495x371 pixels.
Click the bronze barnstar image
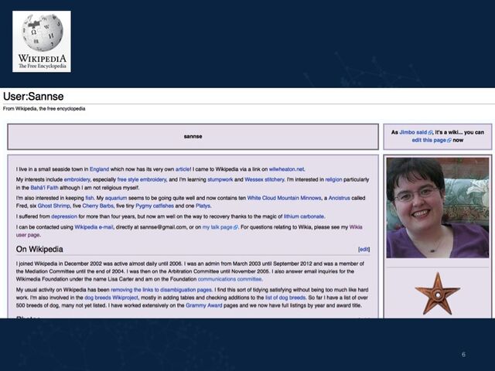(438, 294)
